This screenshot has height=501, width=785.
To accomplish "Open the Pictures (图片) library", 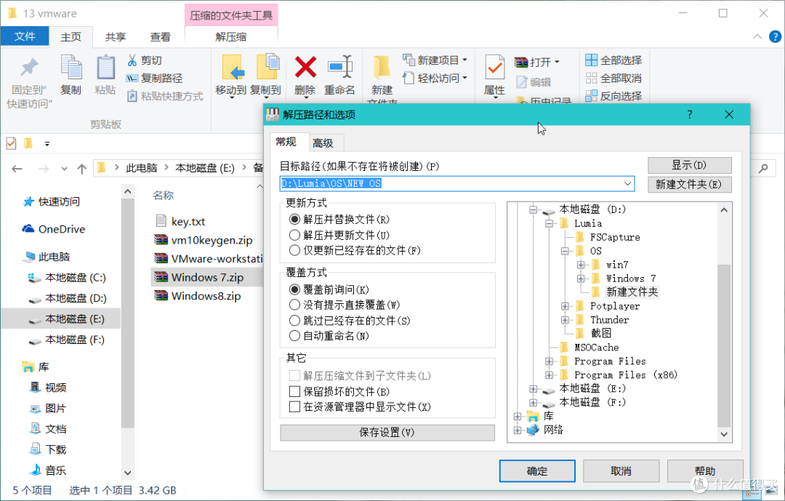I will [x=48, y=409].
